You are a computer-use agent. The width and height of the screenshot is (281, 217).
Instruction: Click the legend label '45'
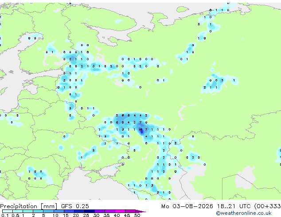coord(127,215)
